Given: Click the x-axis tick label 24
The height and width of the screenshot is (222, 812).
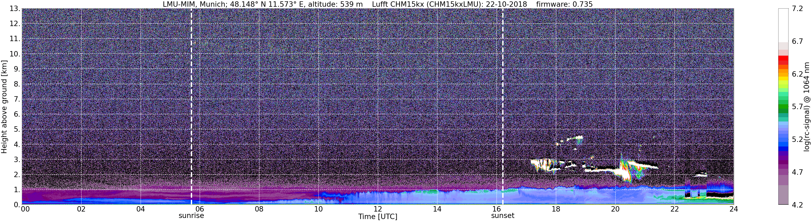Looking at the screenshot, I should (x=733, y=209).
